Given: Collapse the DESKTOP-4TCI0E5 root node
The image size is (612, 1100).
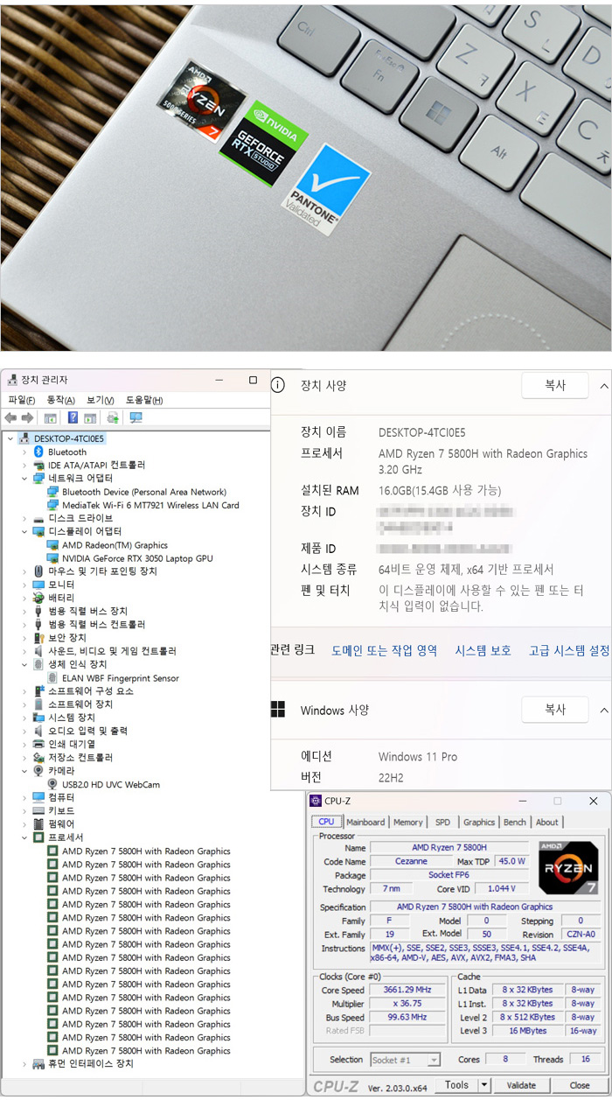Looking at the screenshot, I should point(10,438).
